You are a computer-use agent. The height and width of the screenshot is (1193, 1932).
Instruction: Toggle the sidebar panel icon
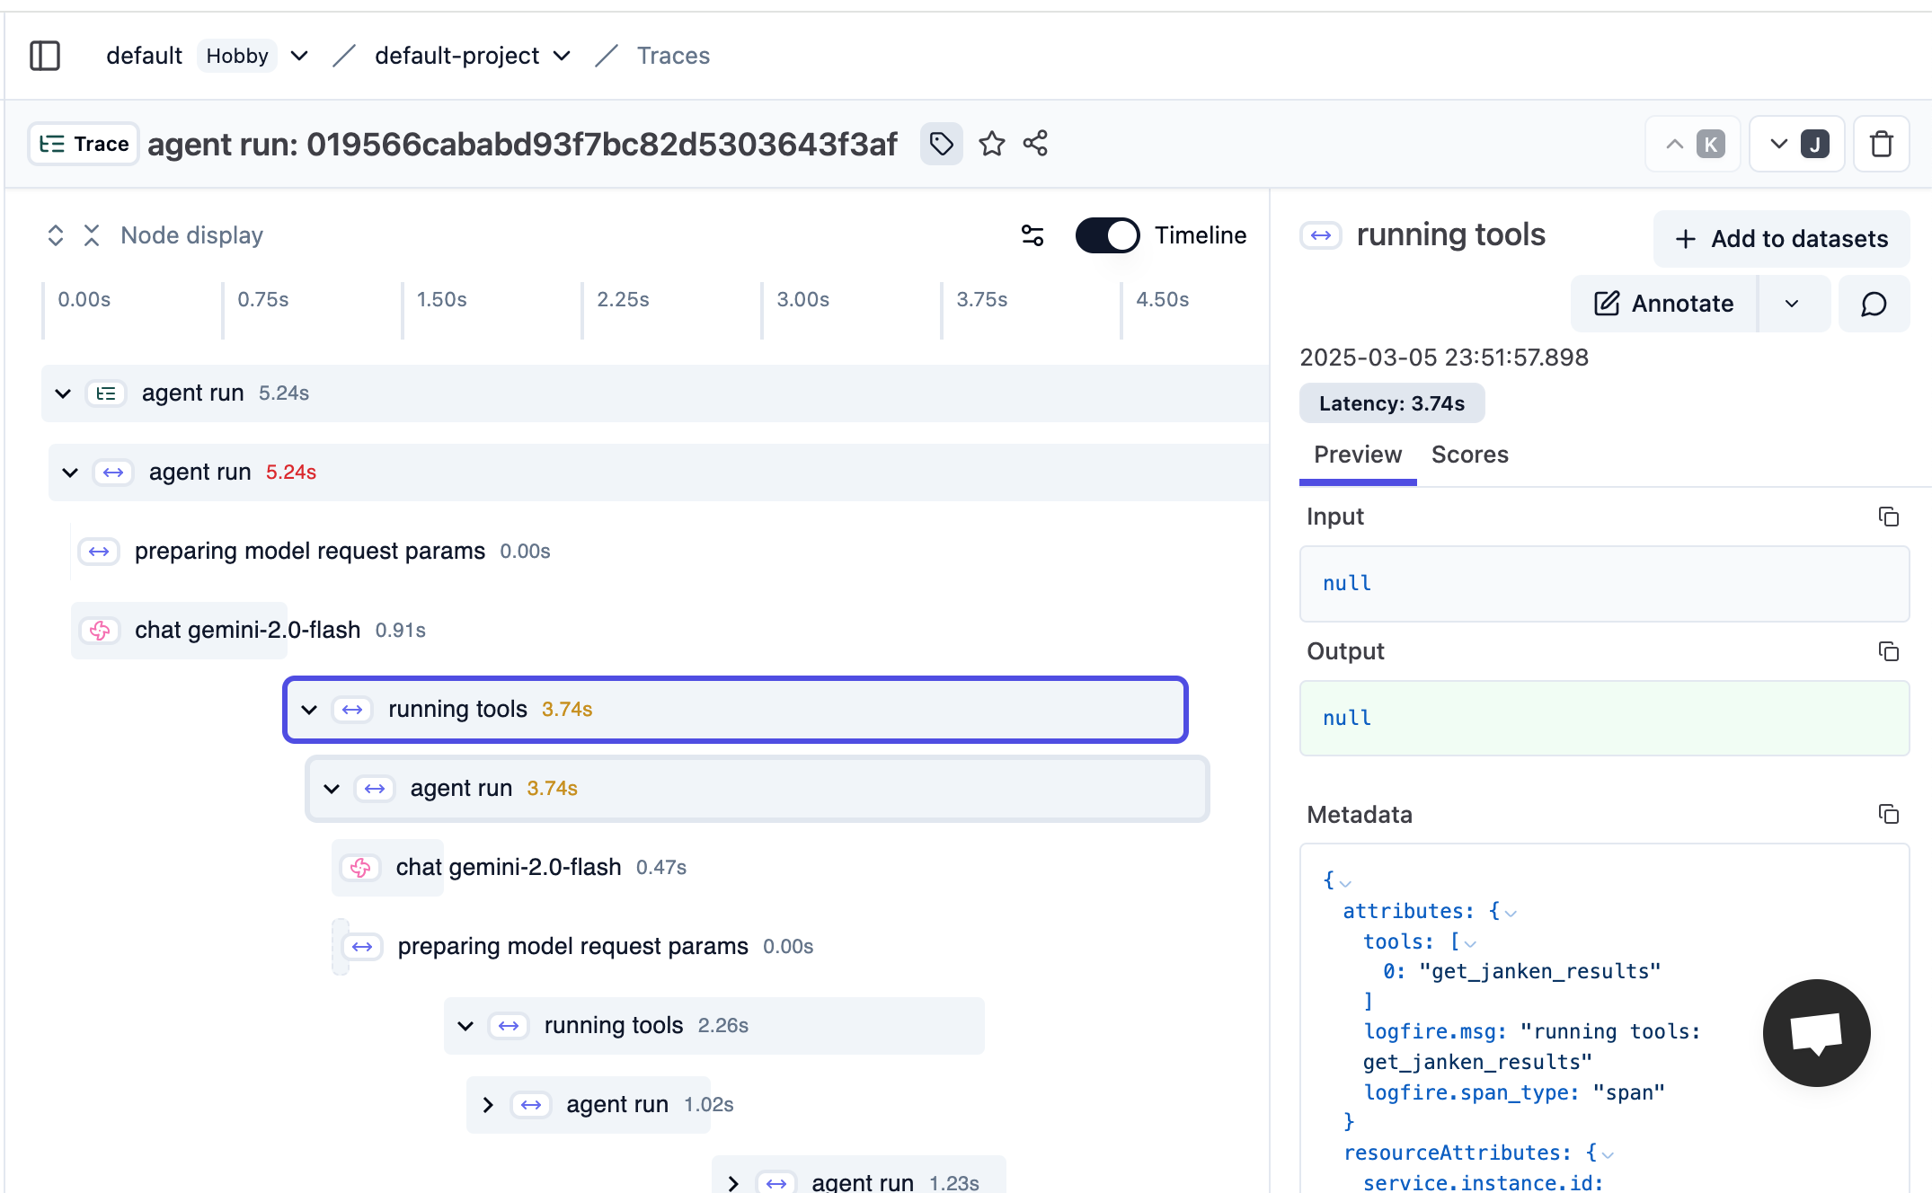[45, 56]
